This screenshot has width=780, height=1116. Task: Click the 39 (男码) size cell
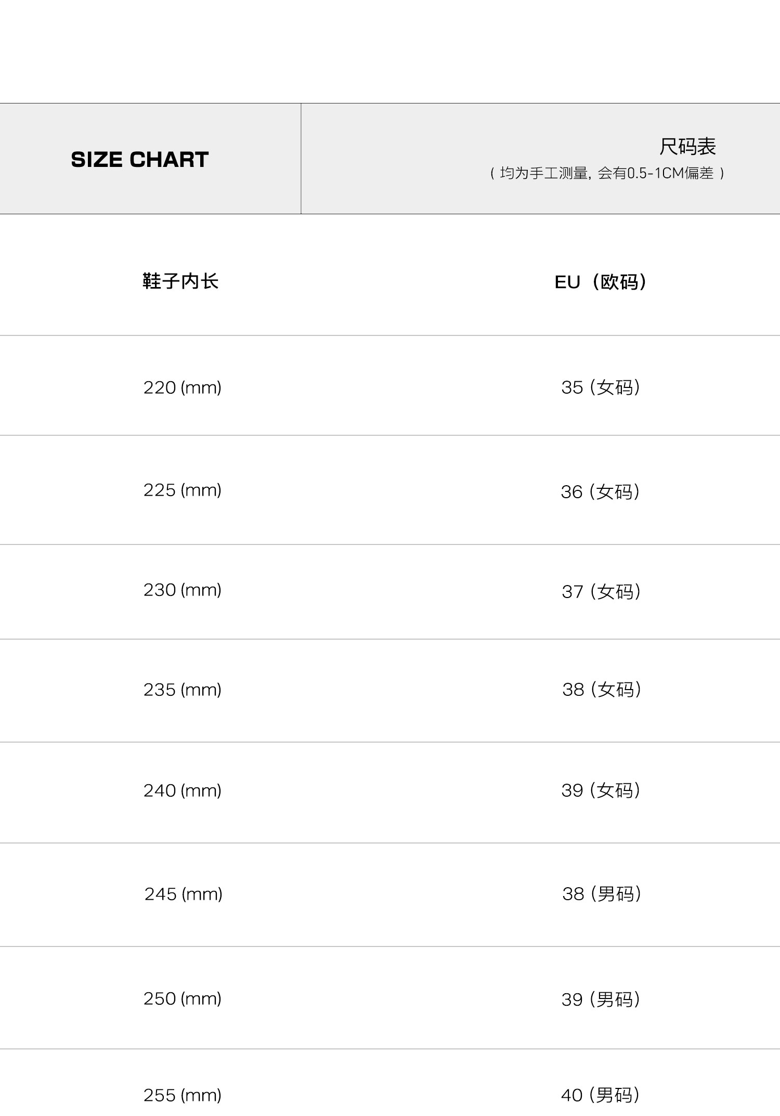point(601,1000)
